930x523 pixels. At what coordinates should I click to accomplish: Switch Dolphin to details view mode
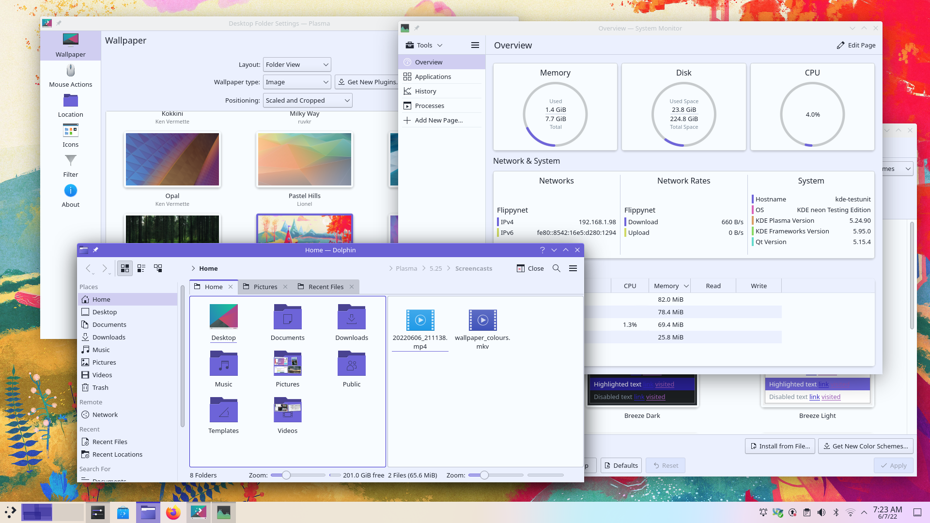click(x=141, y=268)
